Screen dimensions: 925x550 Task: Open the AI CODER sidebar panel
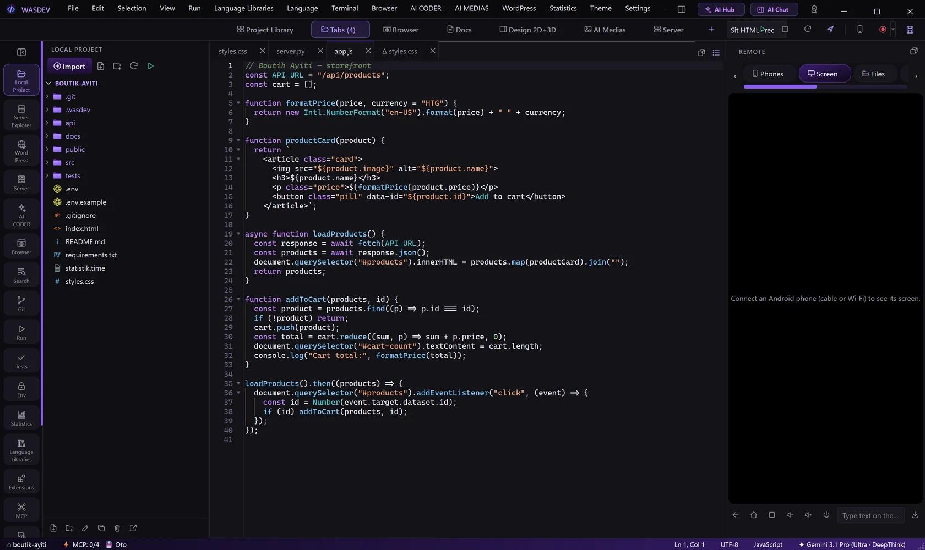tap(21, 215)
